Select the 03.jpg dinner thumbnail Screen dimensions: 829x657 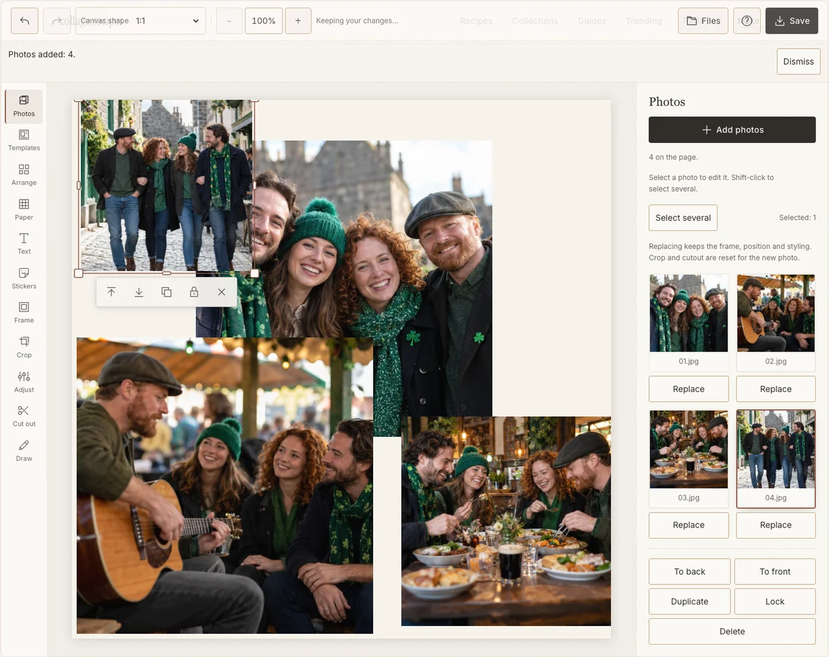(688, 458)
